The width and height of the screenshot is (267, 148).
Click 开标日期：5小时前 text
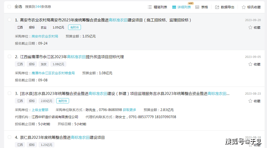(x=72, y=124)
